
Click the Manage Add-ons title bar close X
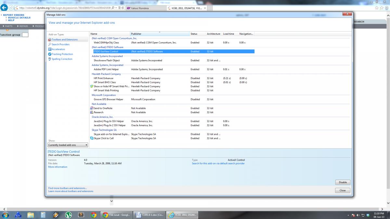click(347, 15)
